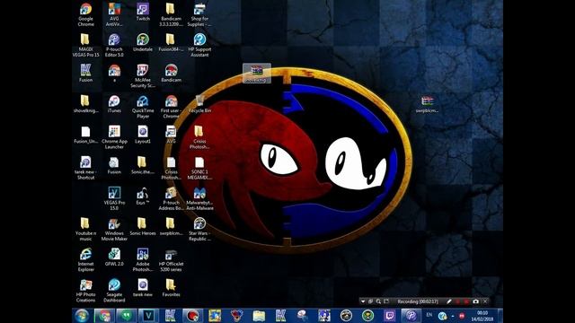Select the iTunes desktop icon
Screen dimensions: 575x323
point(114,104)
